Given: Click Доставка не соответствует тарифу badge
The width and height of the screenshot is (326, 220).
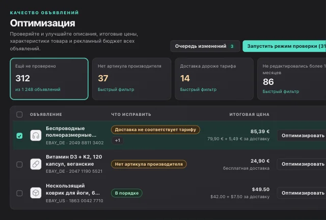Looking at the screenshot, I should [155, 130].
